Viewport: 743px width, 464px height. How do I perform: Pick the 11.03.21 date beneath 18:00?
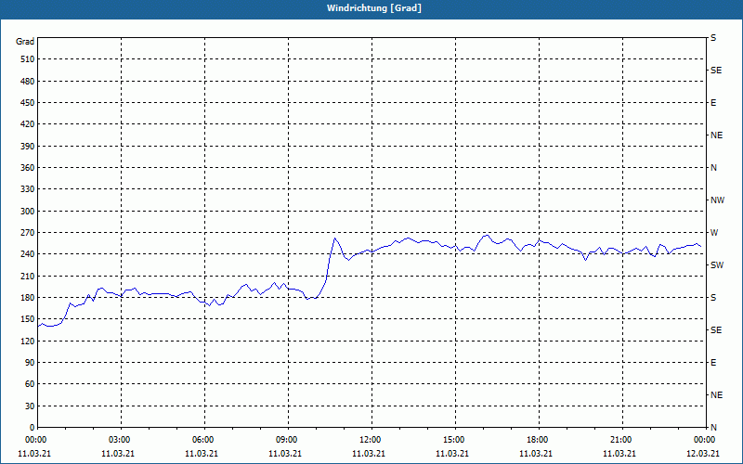tap(536, 454)
